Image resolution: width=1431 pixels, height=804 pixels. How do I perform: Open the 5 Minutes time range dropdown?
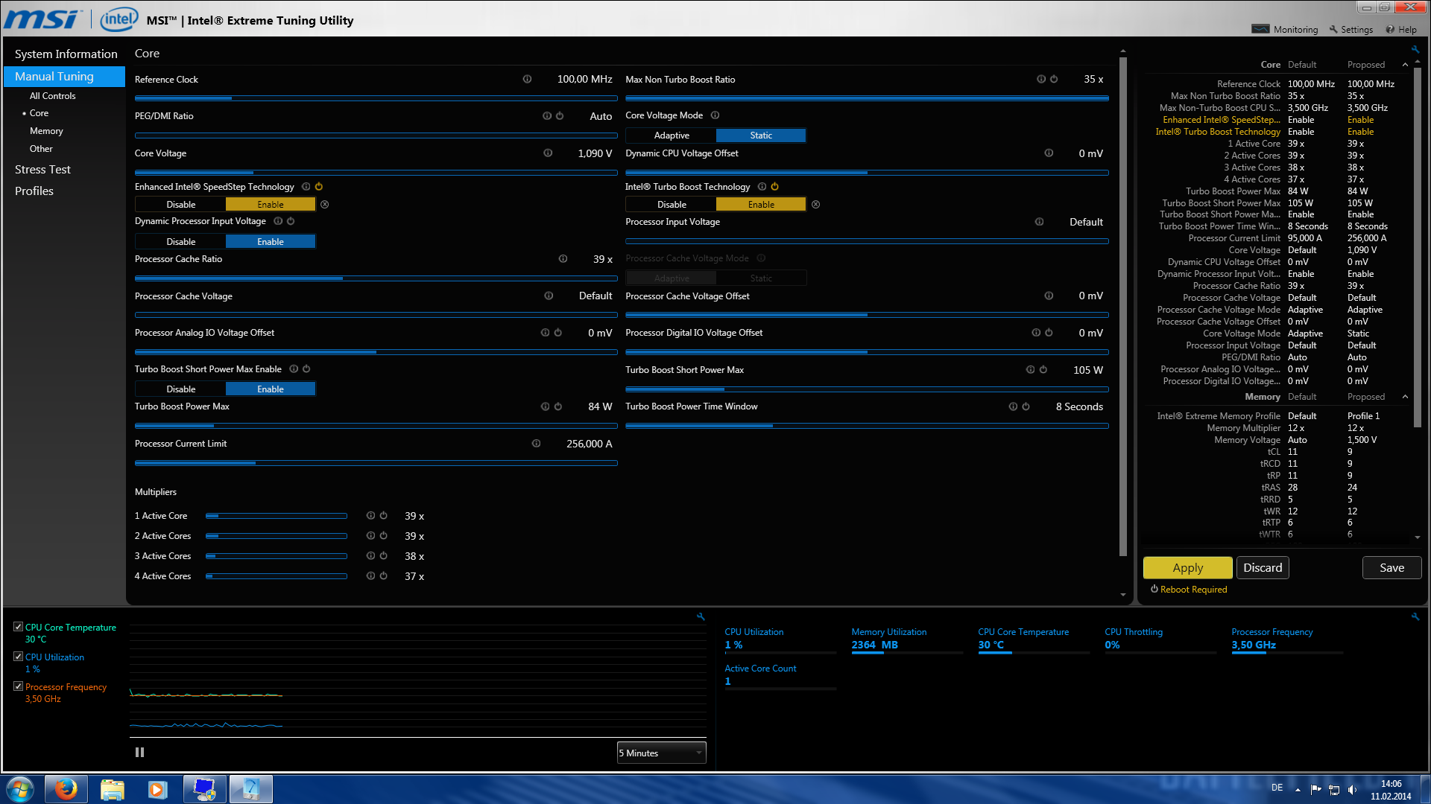coord(661,753)
